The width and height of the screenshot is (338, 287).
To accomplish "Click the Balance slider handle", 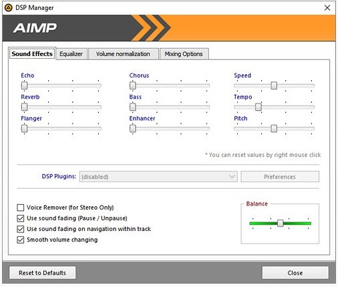I will [x=280, y=223].
